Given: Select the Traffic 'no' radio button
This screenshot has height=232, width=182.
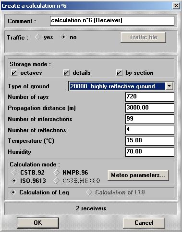Looking at the screenshot, I should 63,37.
